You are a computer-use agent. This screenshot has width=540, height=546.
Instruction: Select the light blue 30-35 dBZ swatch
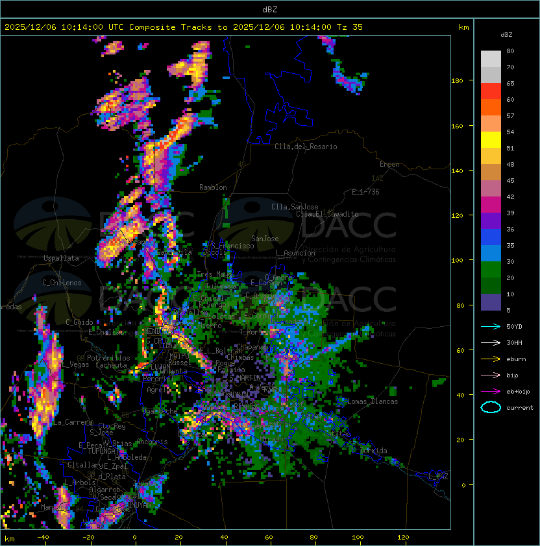[x=491, y=253]
